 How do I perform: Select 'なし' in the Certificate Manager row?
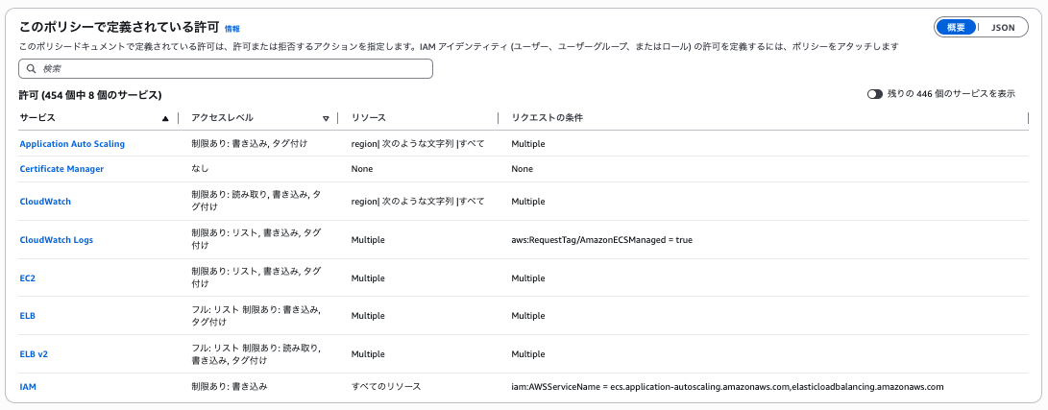[x=200, y=169]
